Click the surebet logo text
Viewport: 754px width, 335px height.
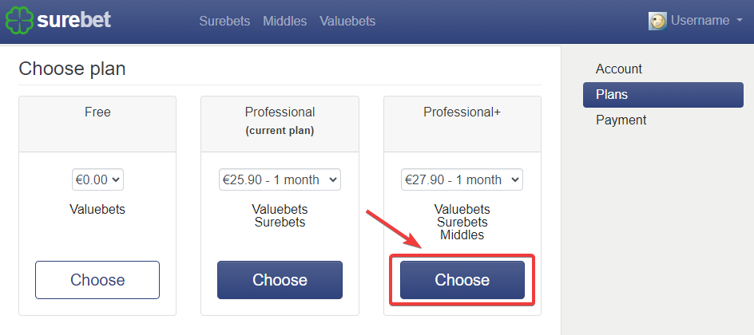[x=74, y=20]
